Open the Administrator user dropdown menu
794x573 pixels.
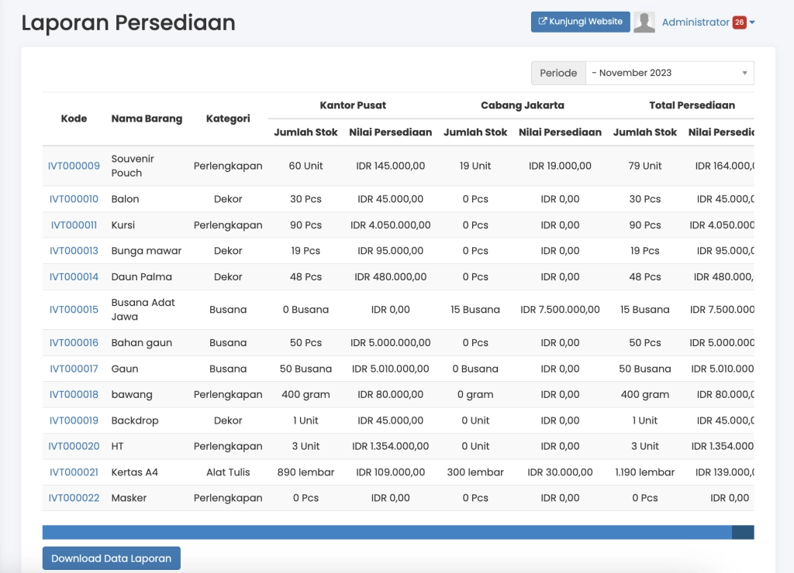(696, 22)
